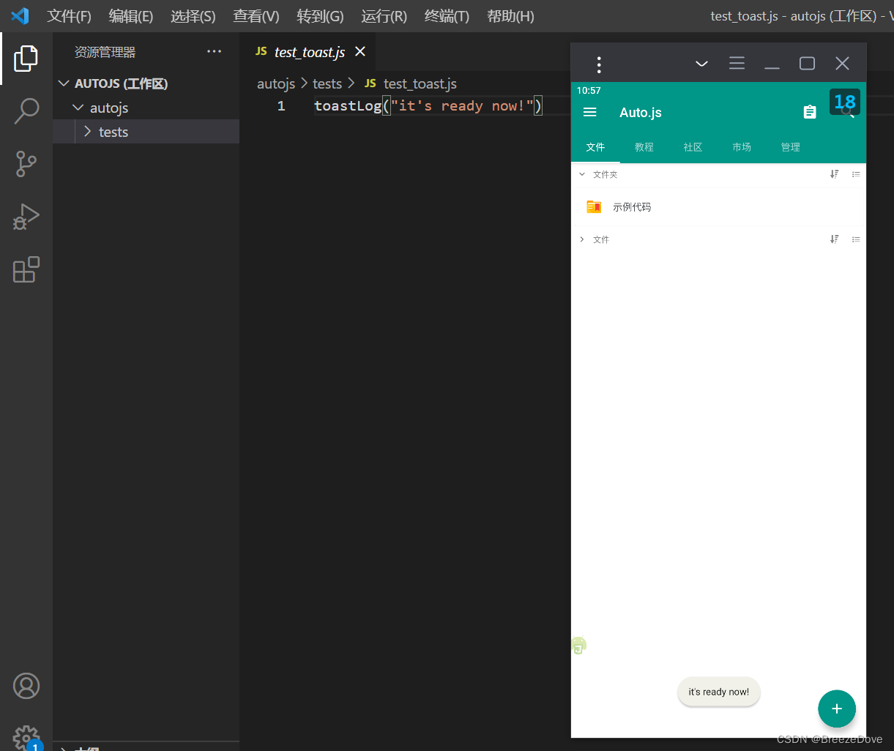The image size is (894, 751).
Task: Click the emulator collapse down-arrow icon
Action: 701,64
